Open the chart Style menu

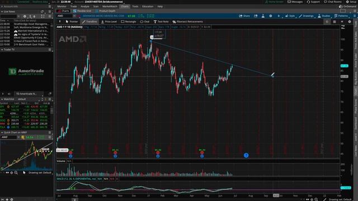[x=290, y=16]
